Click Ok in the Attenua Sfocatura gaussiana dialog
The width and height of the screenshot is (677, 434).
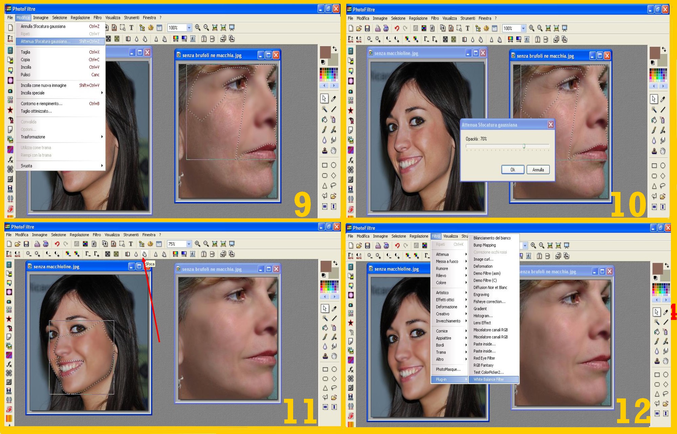tap(512, 170)
